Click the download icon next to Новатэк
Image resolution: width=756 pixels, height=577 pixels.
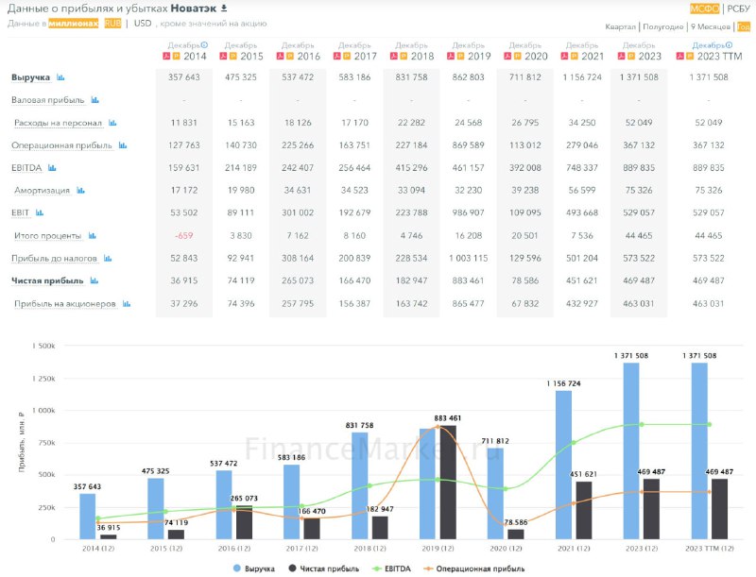(224, 8)
